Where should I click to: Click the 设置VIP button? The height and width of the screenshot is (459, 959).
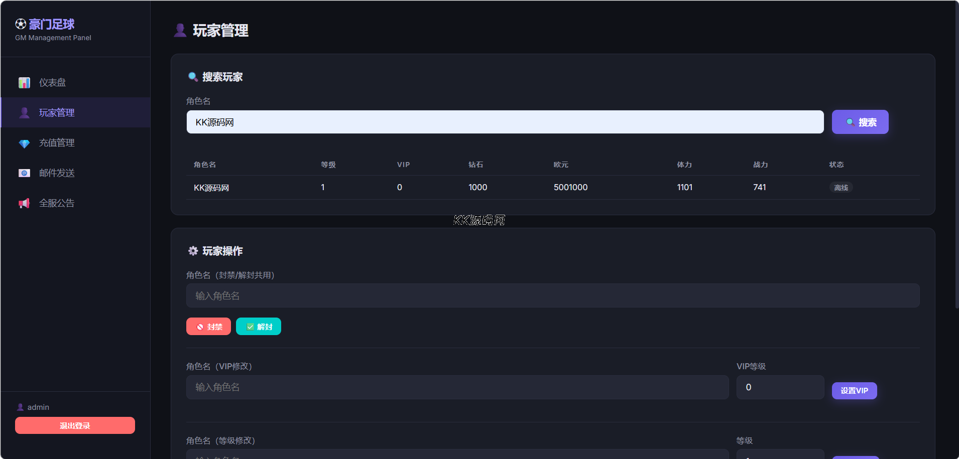click(854, 391)
